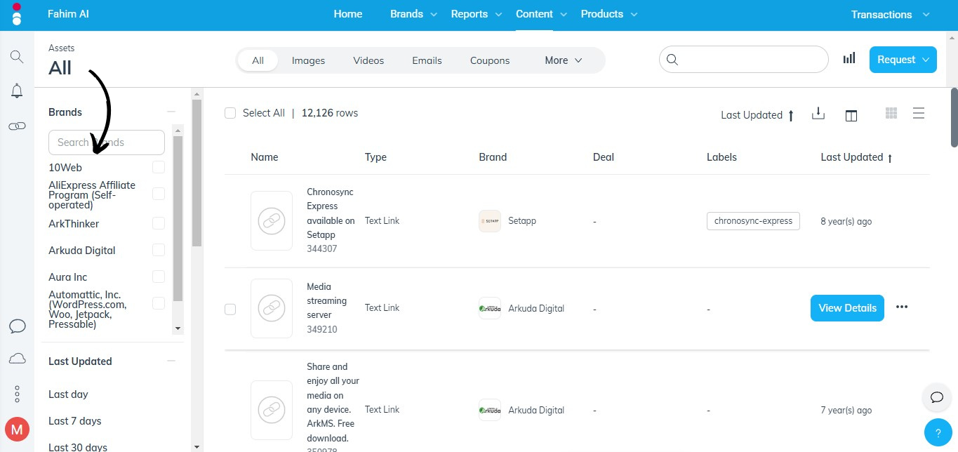Filter by Last 30 days
Image resolution: width=958 pixels, height=452 pixels.
click(x=78, y=446)
